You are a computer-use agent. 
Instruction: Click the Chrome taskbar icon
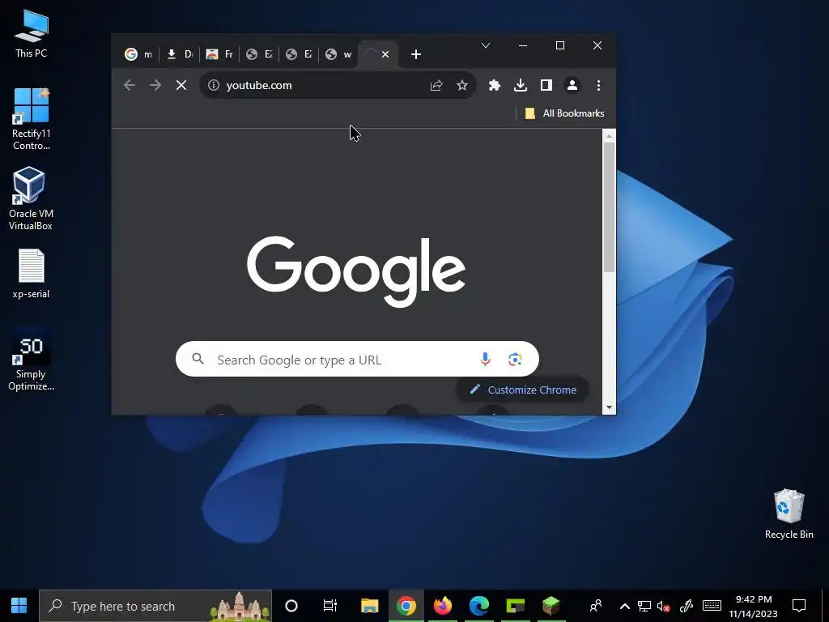(x=406, y=606)
